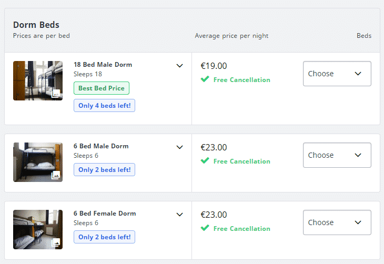This screenshot has width=384, height=264.
Task: Open gallery icon on 6 Bed Male Dorm photo
Action: pyautogui.click(x=56, y=175)
